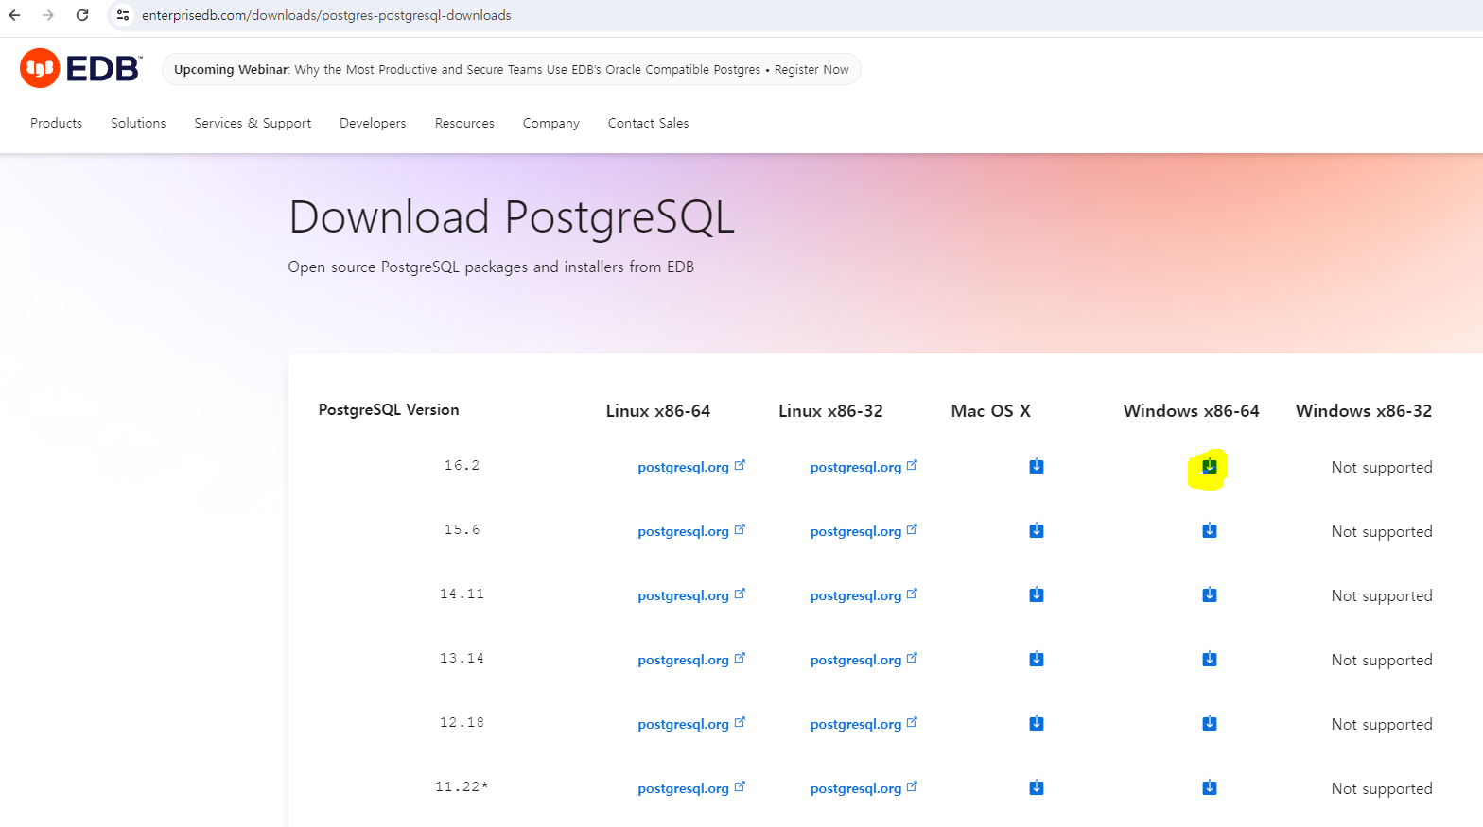Click the Windows x86-64 column header
1483x827 pixels.
(x=1192, y=411)
